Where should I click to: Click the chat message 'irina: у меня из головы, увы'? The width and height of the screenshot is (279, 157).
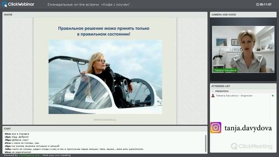[x=22, y=143]
